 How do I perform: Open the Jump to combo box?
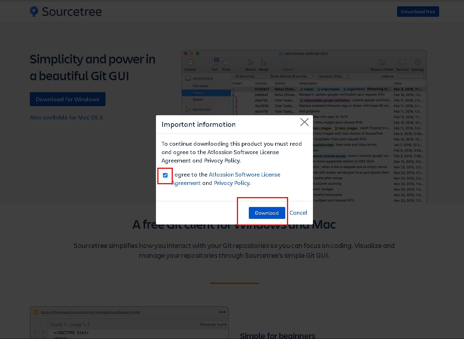pos(411,76)
